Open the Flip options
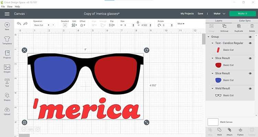 112,25
